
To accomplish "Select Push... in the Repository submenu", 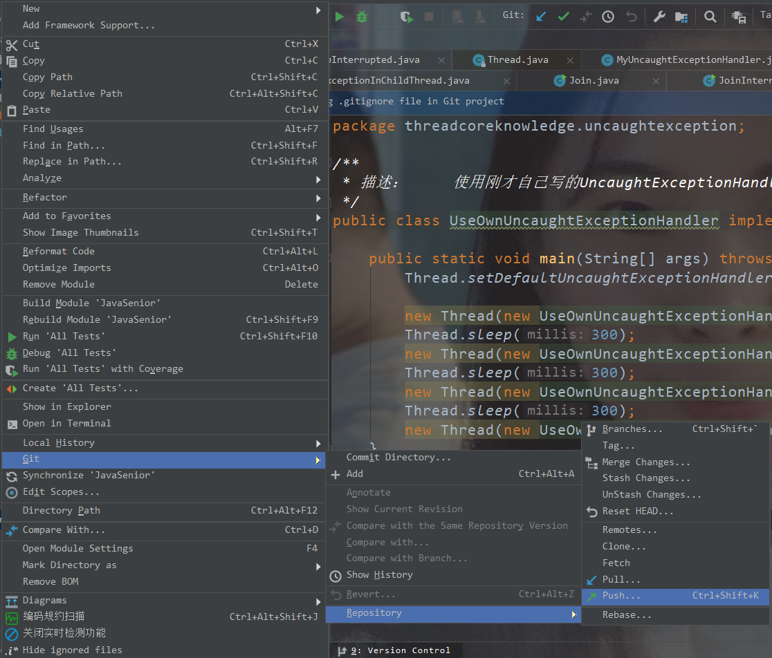I will pos(621,596).
